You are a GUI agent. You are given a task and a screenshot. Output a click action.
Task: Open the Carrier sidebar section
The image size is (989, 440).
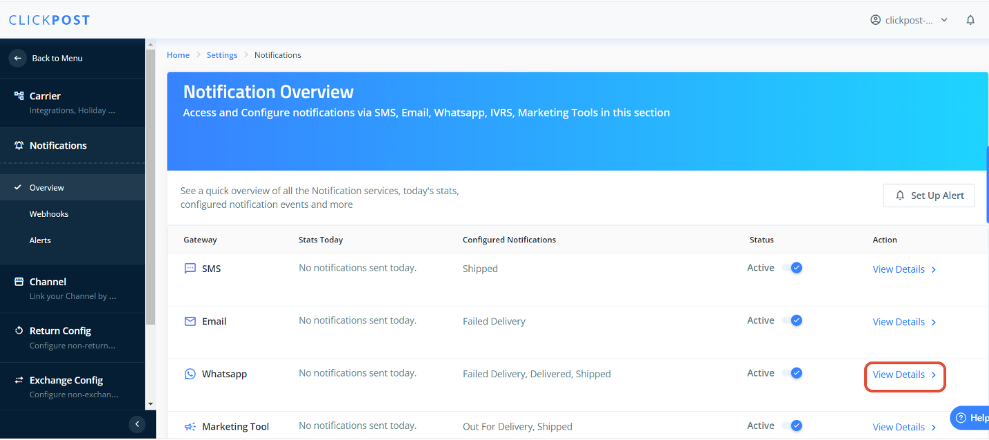pyautogui.click(x=72, y=103)
